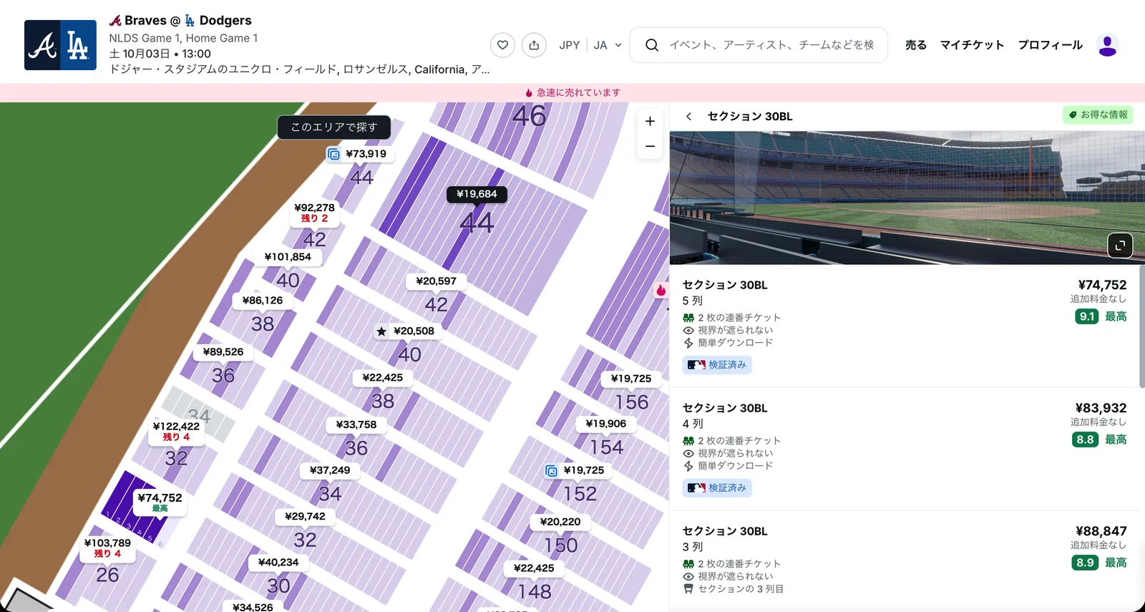
Task: Click section 46 label on map
Action: (x=529, y=116)
